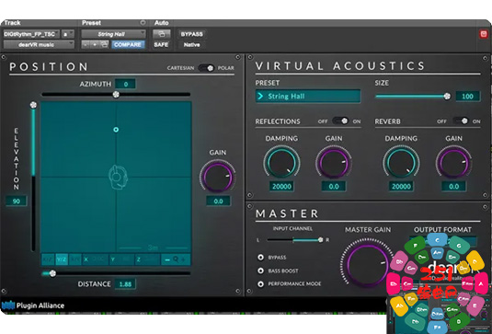Open the preset settings circle icon
The width and height of the screenshot is (492, 334).
pos(143,23)
